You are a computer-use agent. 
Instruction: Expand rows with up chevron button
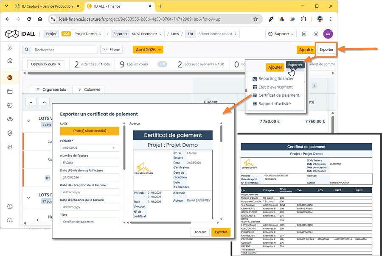[x=44, y=102]
